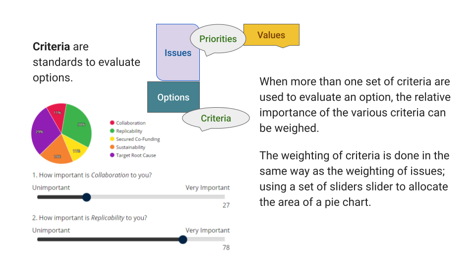This screenshot has width=476, height=268.
Task: Click the orange Sustainability legend dot
Action: pyautogui.click(x=112, y=147)
